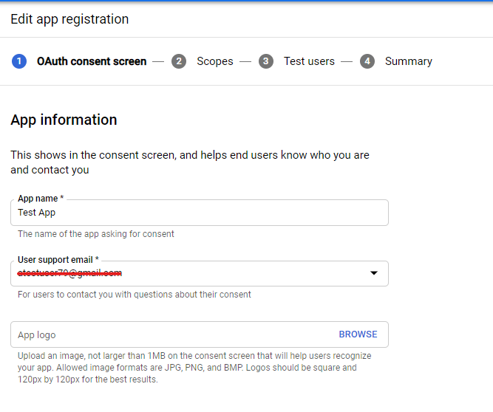The width and height of the screenshot is (493, 412).
Task: Expand the User support email dropdown arrow
Action: point(374,273)
